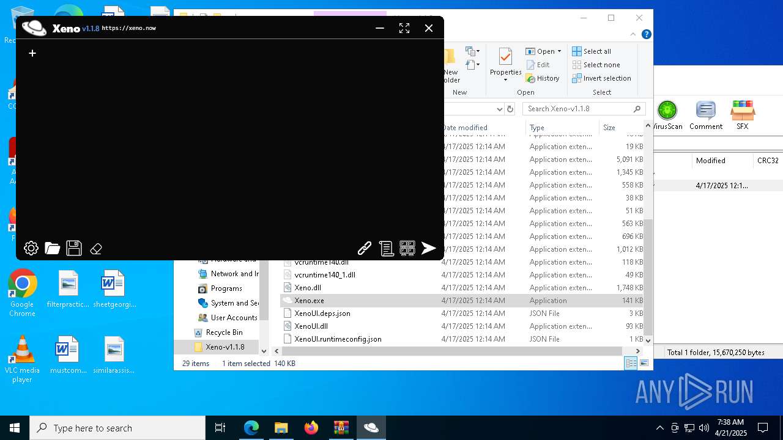Open WinRAR taskbar icon
This screenshot has height=440, width=783.
[x=341, y=428]
